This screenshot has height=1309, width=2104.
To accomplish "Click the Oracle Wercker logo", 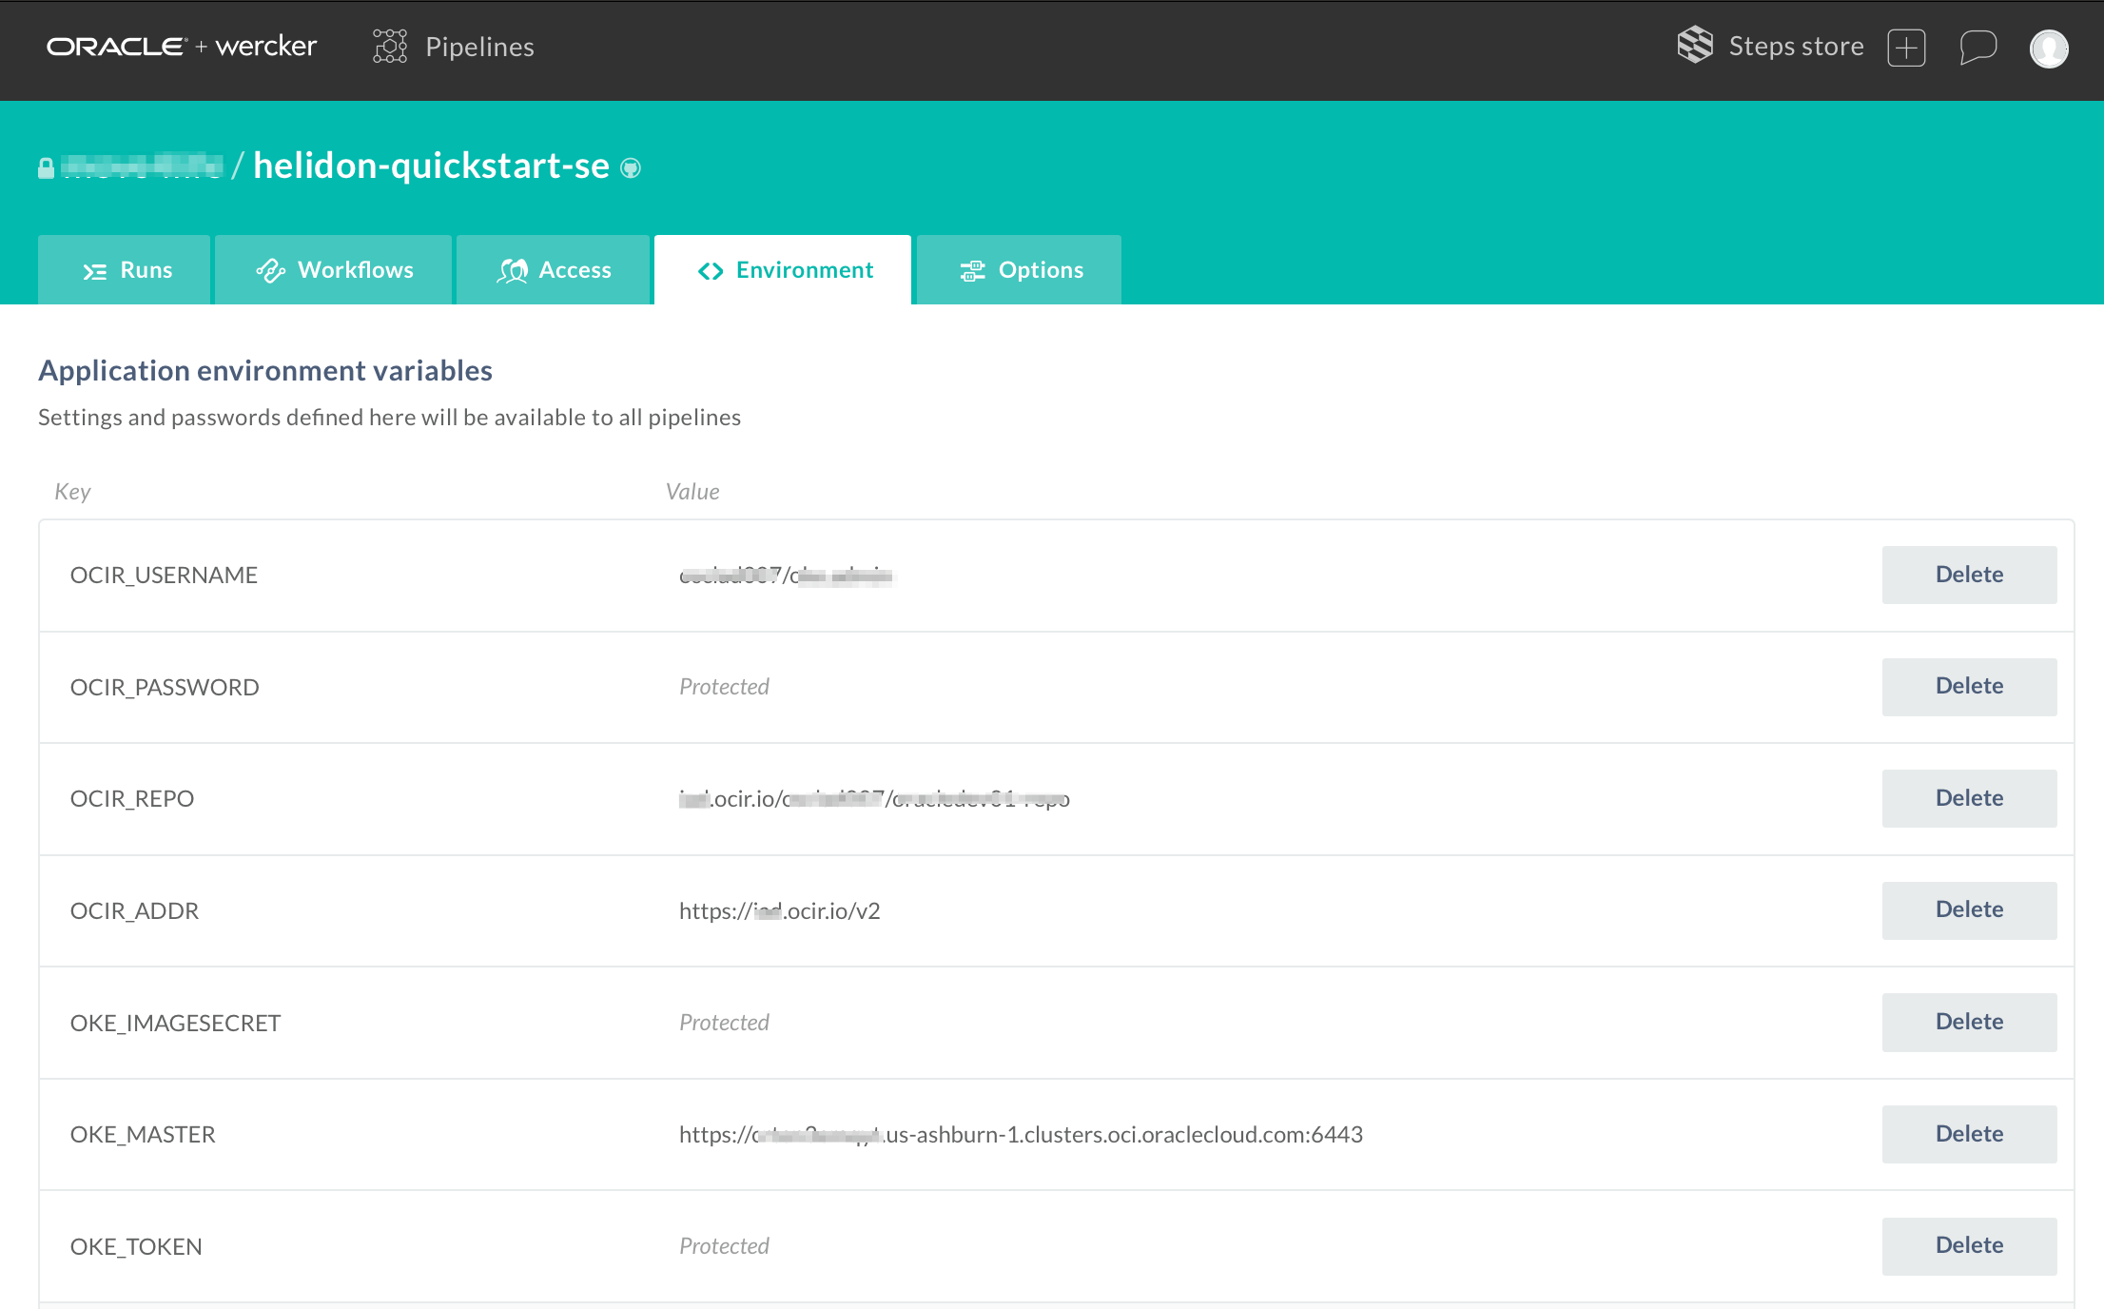I will pyautogui.click(x=181, y=47).
